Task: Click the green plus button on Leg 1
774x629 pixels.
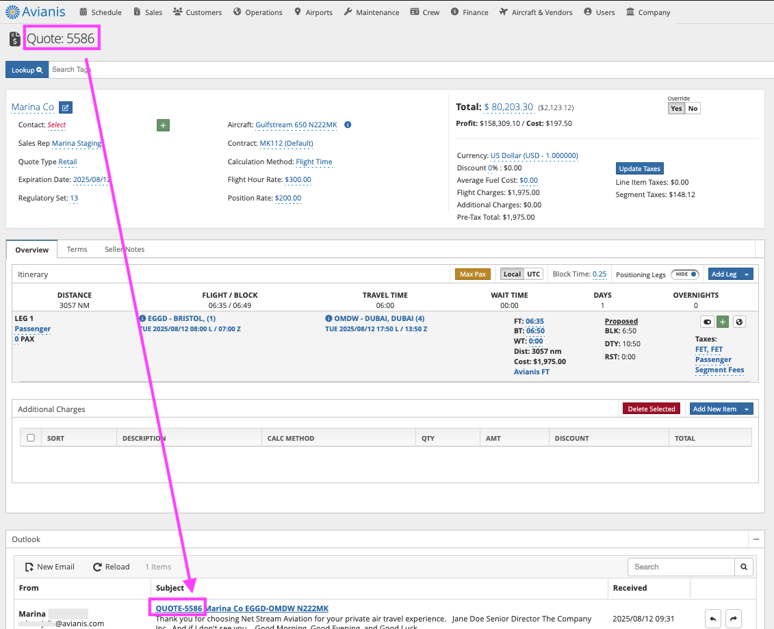Action: point(723,322)
